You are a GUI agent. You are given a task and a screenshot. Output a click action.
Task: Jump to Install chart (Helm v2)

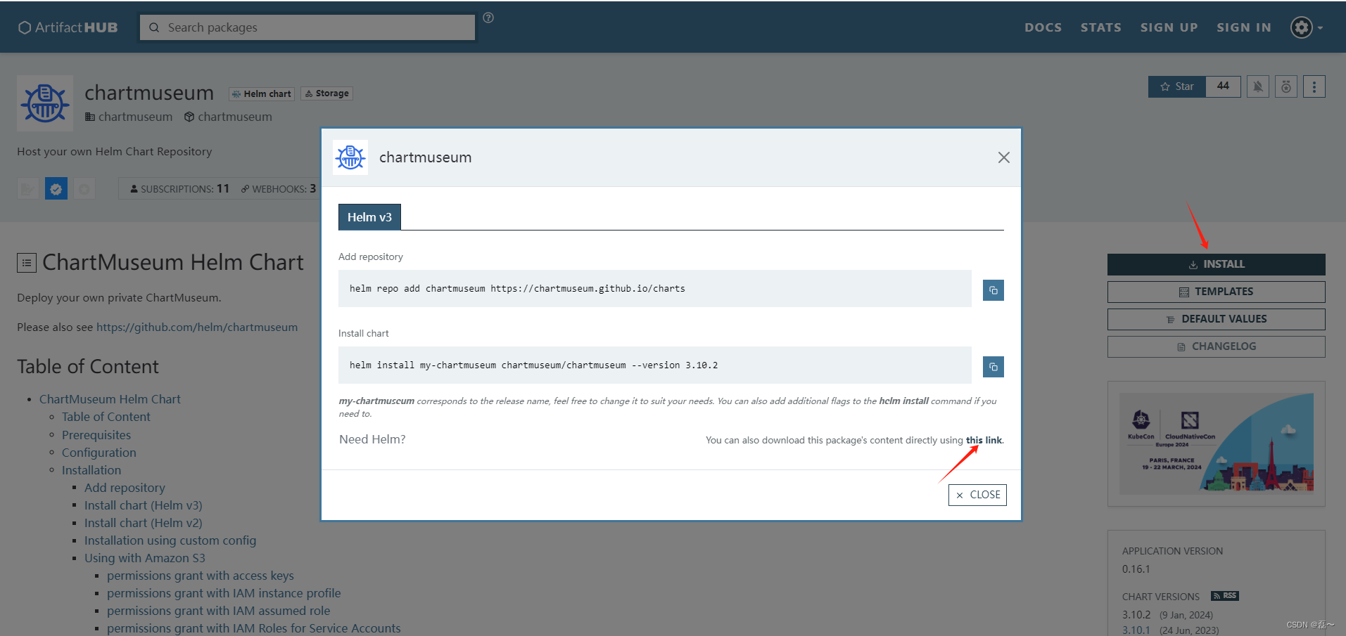144,523
